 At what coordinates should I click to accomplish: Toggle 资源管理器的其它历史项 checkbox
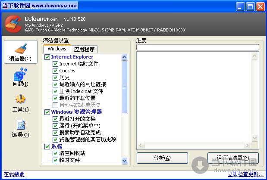[x=55, y=140]
